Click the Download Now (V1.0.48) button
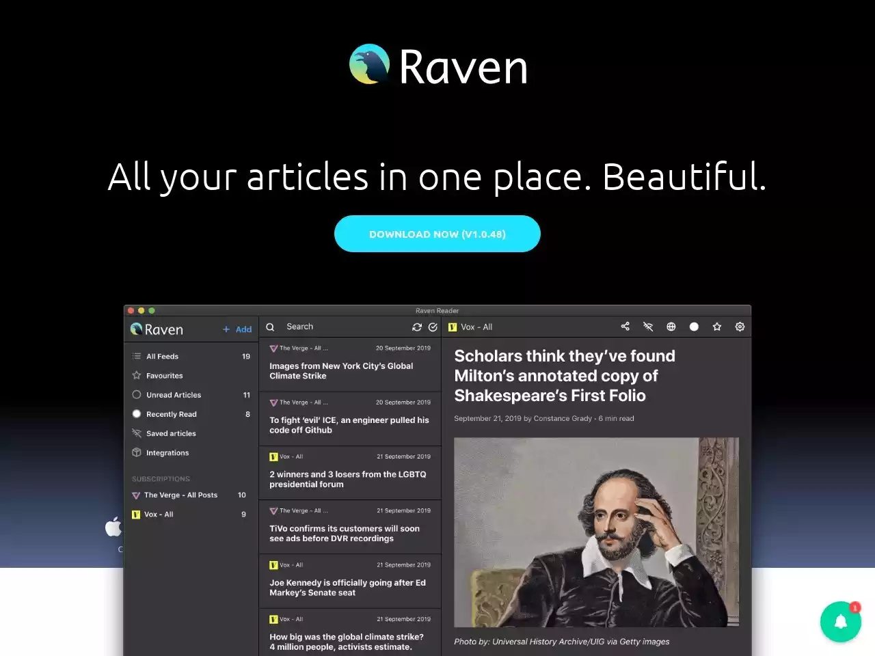875x656 pixels. tap(437, 234)
